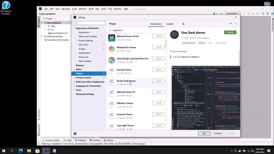
Task: Open the Plugin homepage link
Action: [179, 51]
